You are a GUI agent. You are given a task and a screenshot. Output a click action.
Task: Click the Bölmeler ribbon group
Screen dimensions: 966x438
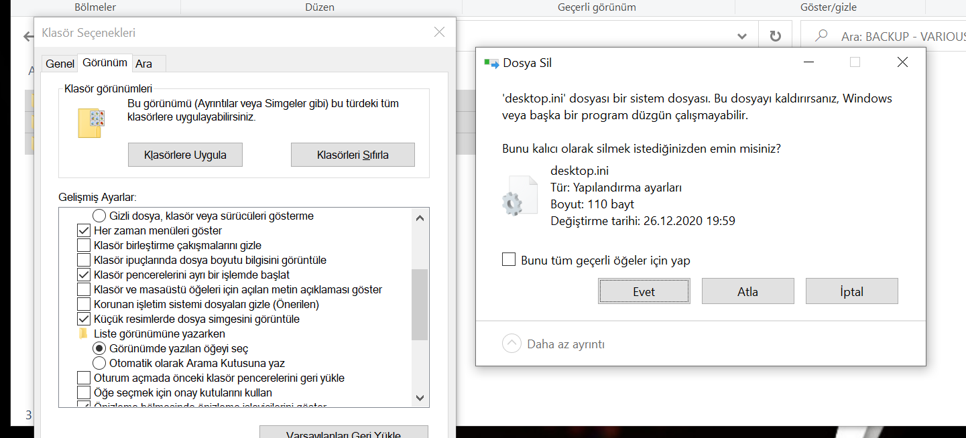(95, 7)
